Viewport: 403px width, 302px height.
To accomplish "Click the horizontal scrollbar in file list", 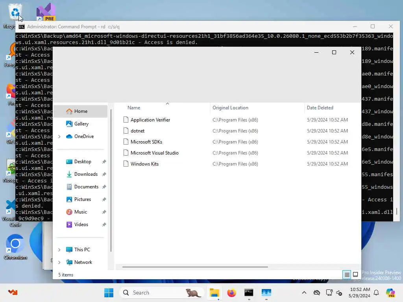I will tap(195, 267).
